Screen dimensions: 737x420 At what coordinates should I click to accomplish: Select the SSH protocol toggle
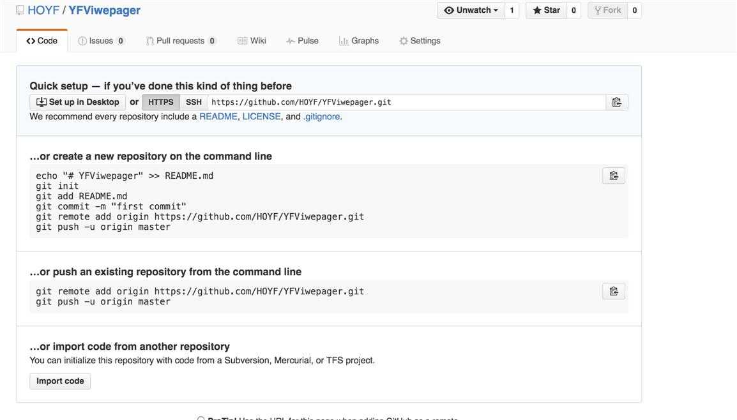click(x=194, y=102)
